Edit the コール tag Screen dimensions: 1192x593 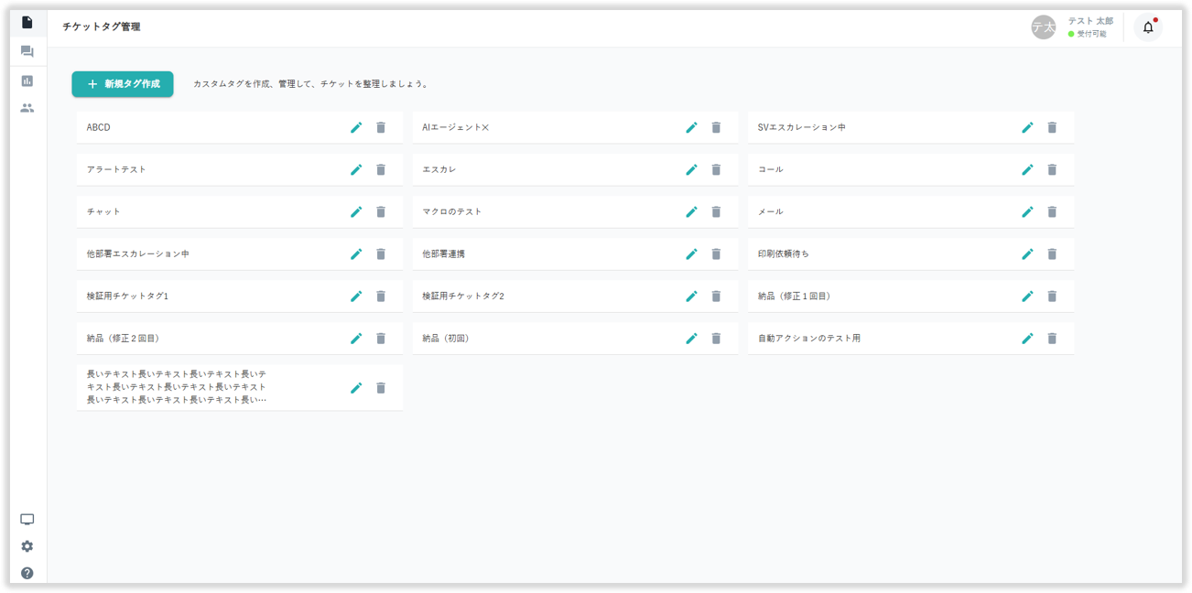tap(1027, 169)
